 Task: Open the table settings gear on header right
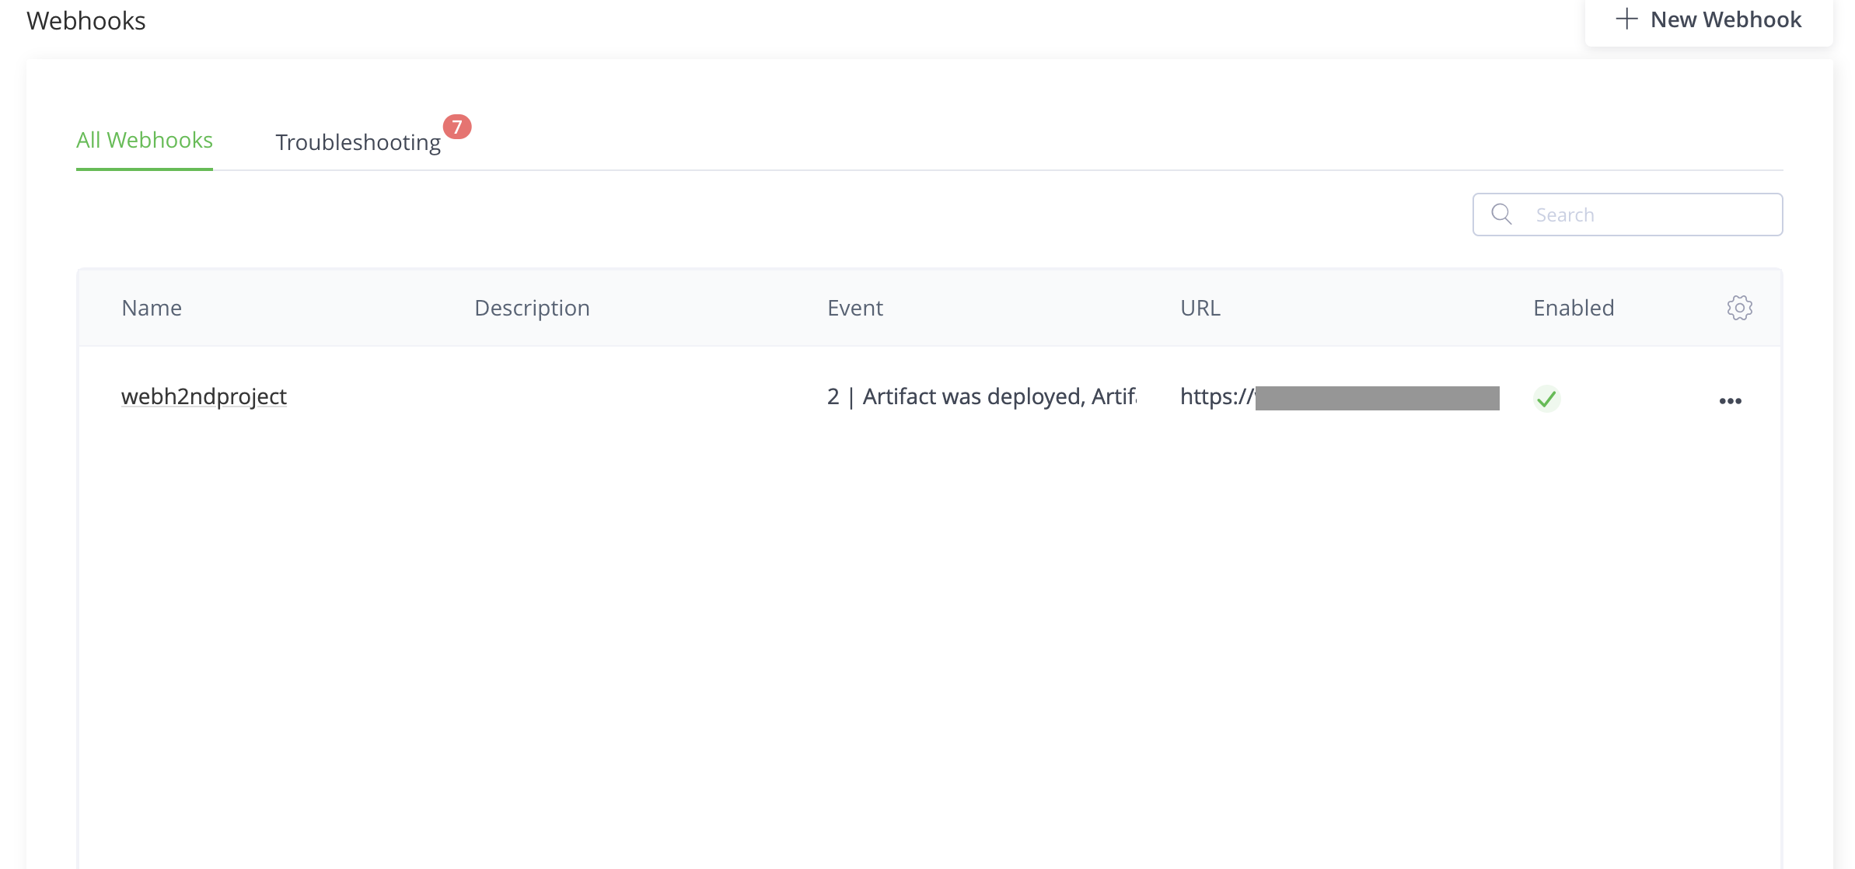tap(1740, 308)
